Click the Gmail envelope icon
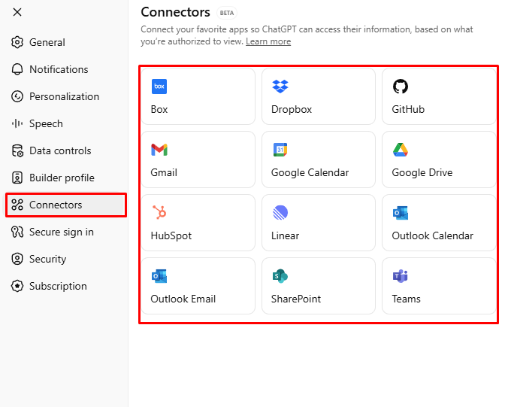The height and width of the screenshot is (407, 505). click(x=159, y=150)
